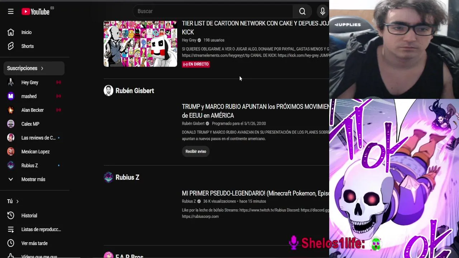Click 'Programado para el 5/1/26, 20:00' text

(239, 124)
